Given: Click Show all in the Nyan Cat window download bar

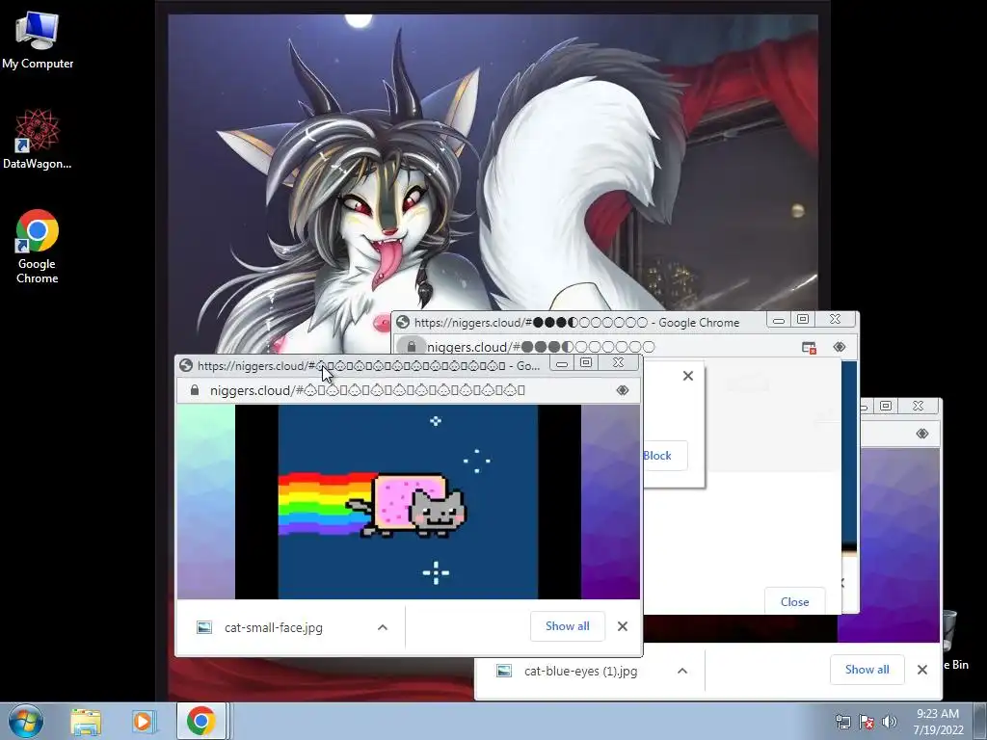Looking at the screenshot, I should pos(567,626).
